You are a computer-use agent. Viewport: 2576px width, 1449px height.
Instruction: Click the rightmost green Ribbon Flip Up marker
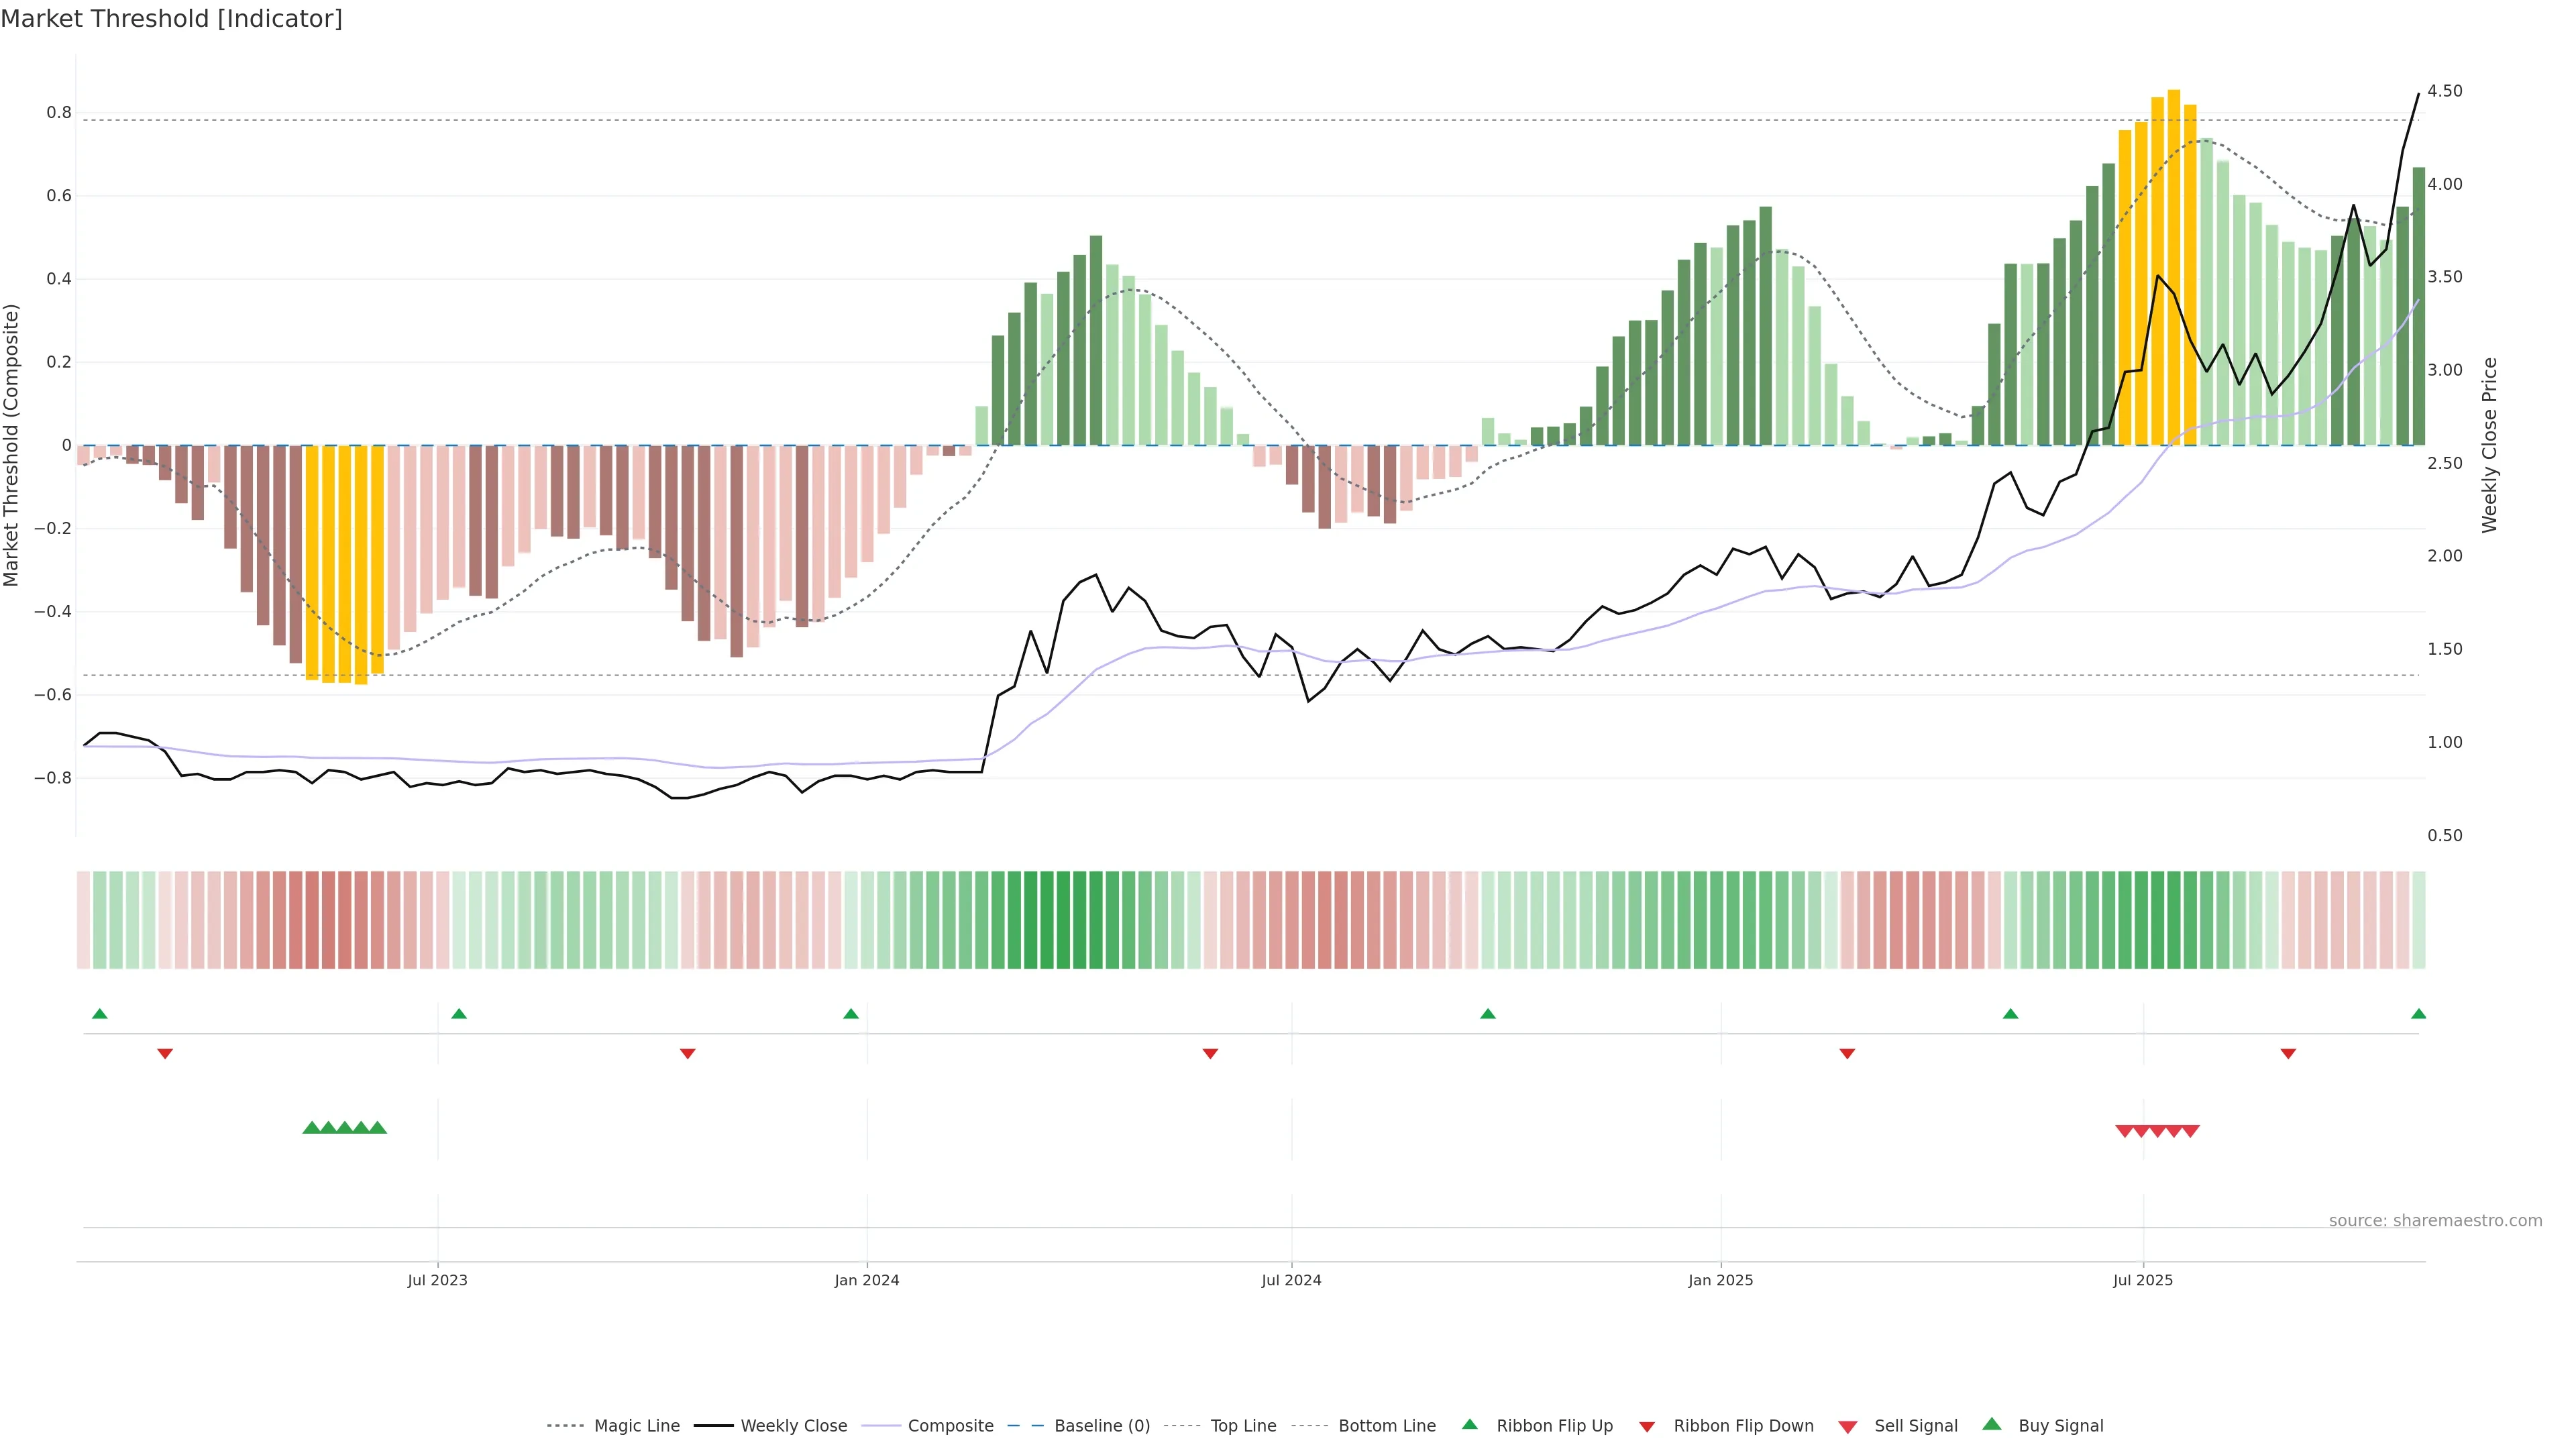click(x=2418, y=1014)
